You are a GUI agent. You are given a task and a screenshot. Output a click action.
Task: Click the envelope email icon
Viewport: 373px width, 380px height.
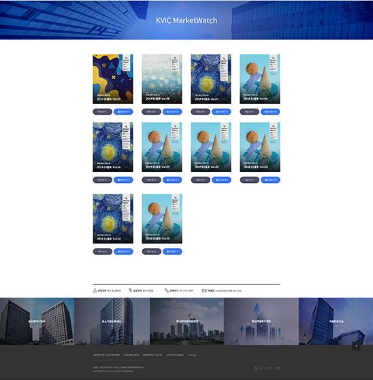[x=204, y=290]
